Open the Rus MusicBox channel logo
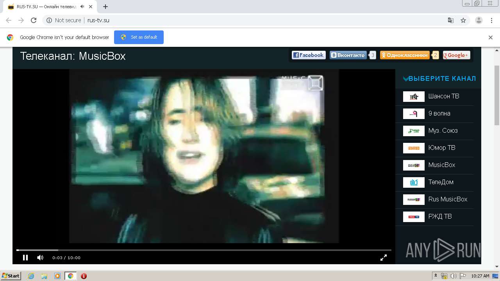This screenshot has height=281, width=500. pyautogui.click(x=414, y=199)
